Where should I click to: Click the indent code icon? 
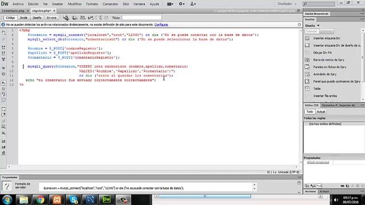click(x=3, y=141)
